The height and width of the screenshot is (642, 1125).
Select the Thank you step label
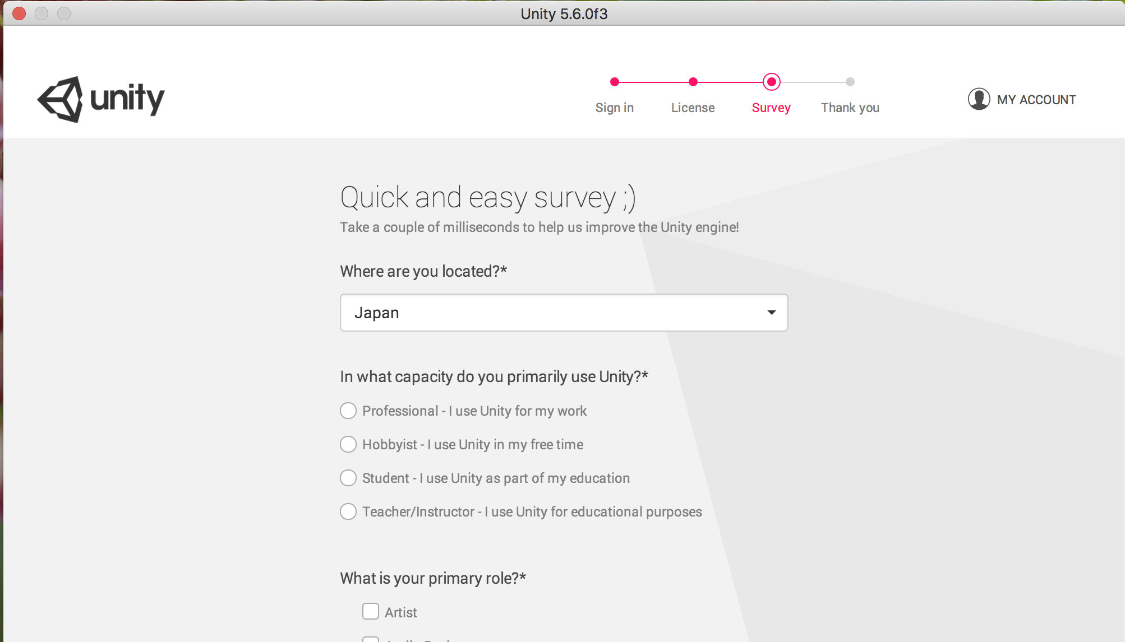[850, 108]
